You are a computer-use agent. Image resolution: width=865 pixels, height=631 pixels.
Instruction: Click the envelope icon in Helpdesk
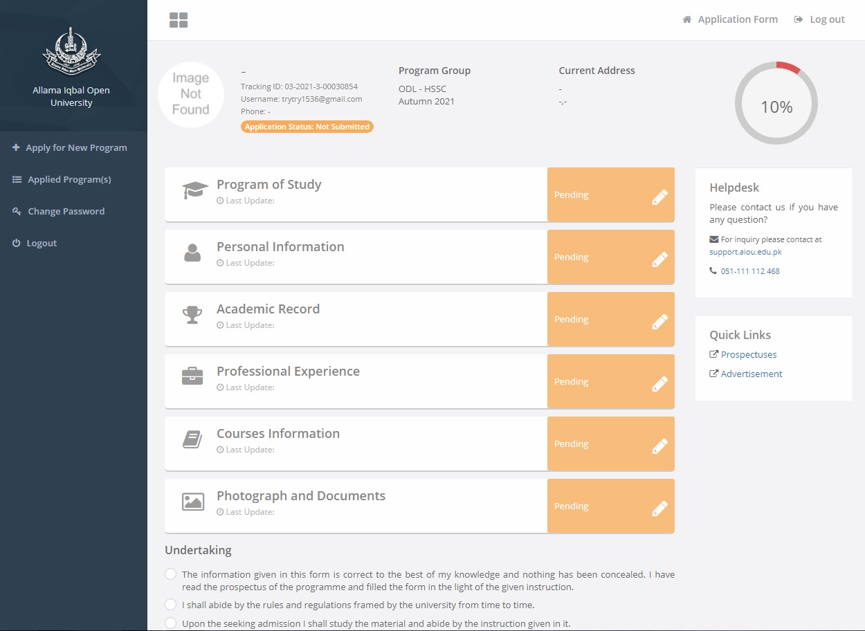714,239
